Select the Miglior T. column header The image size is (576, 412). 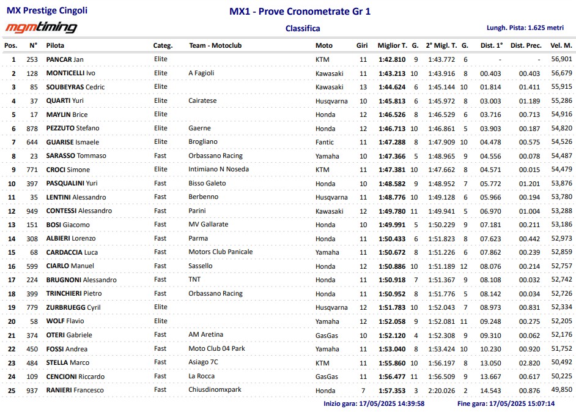coord(393,46)
